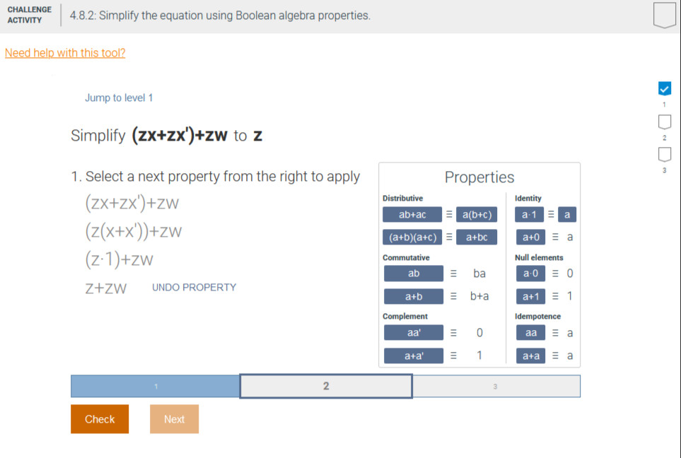
Task: Switch to activity part 2
Action: point(326,386)
